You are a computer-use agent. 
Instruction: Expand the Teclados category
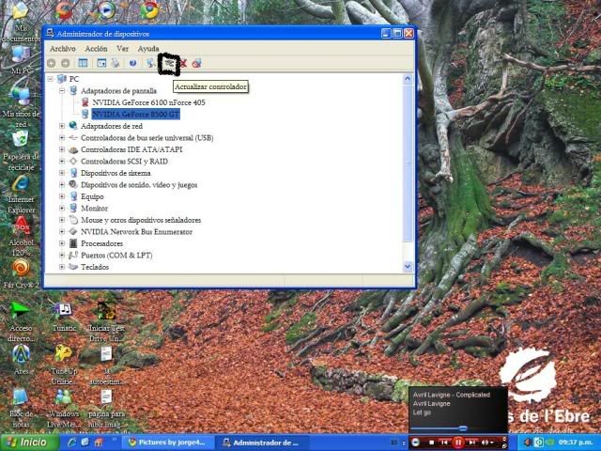[62, 267]
